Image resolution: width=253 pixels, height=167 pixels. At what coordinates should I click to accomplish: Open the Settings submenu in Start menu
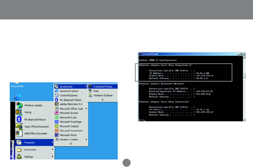(34, 157)
